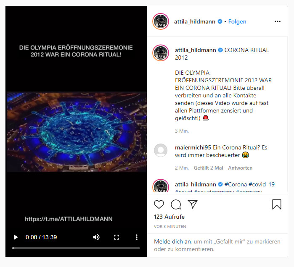Save the post with the bookmark icon
Screen dimensions: 294x267
(x=277, y=204)
